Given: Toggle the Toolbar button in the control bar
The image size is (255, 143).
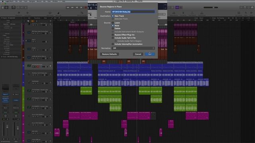Looking at the screenshot, I should pyautogui.click(x=14, y=8).
